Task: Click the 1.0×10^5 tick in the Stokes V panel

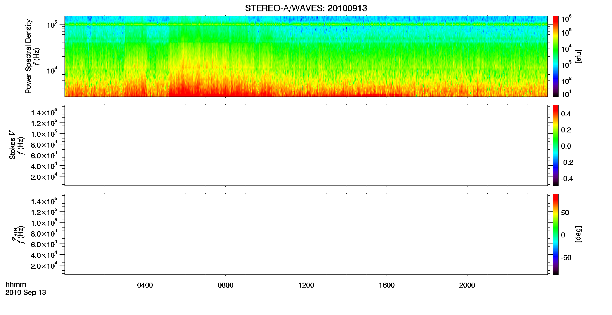Action: pyautogui.click(x=44, y=134)
